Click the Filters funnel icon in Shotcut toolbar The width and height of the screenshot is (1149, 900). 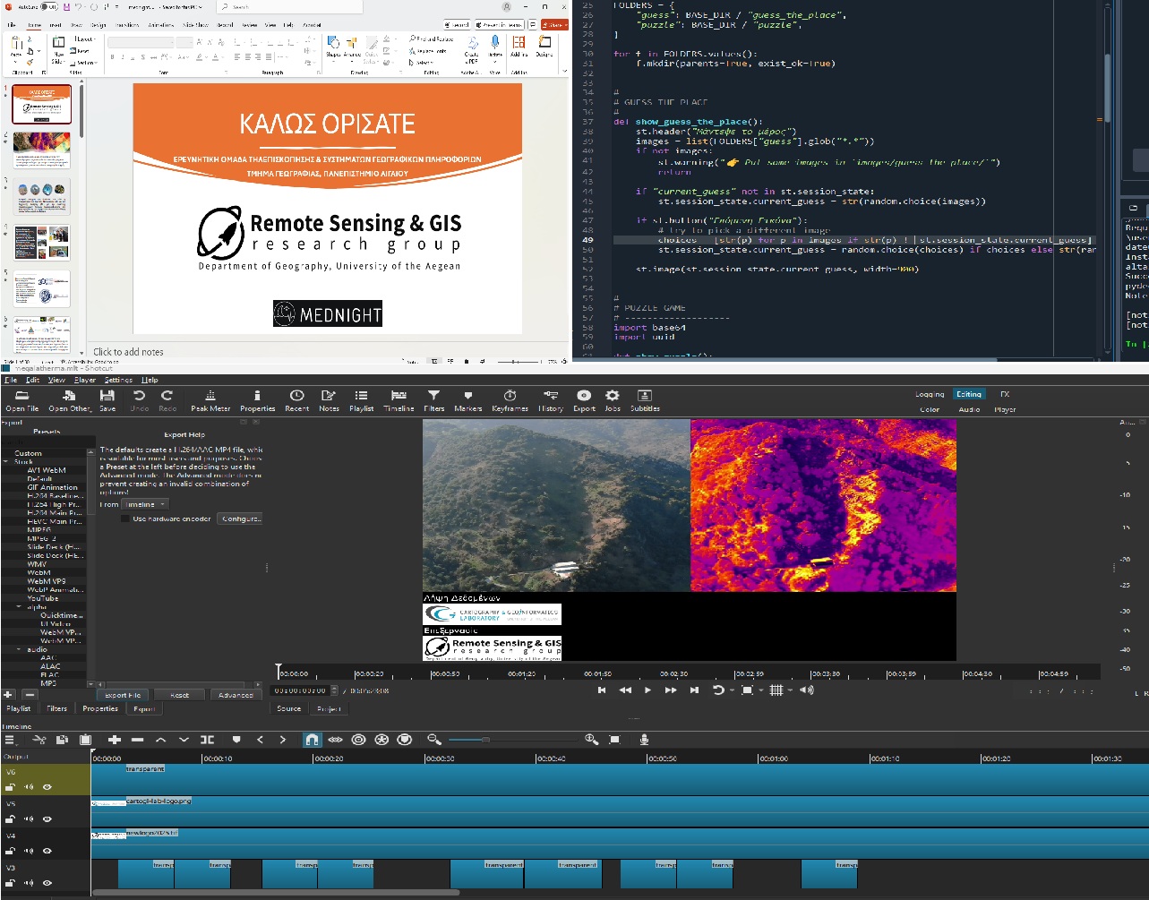coord(433,400)
